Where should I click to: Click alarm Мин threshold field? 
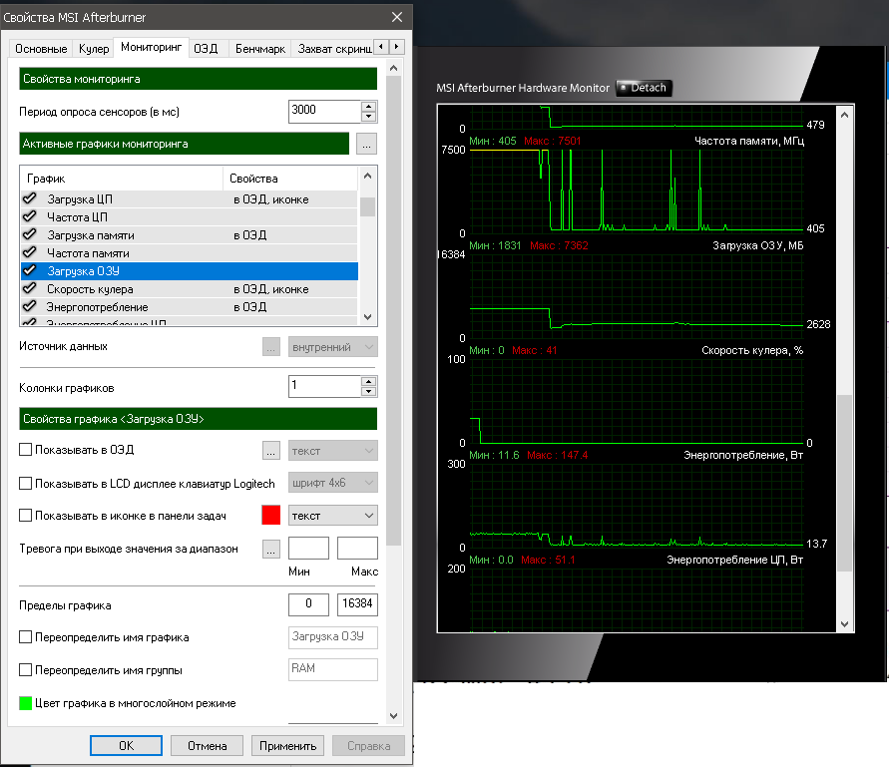coord(308,549)
